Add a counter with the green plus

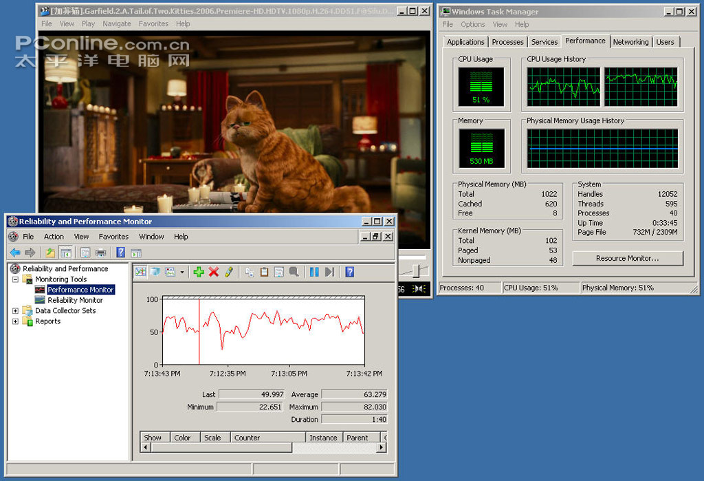tap(199, 272)
